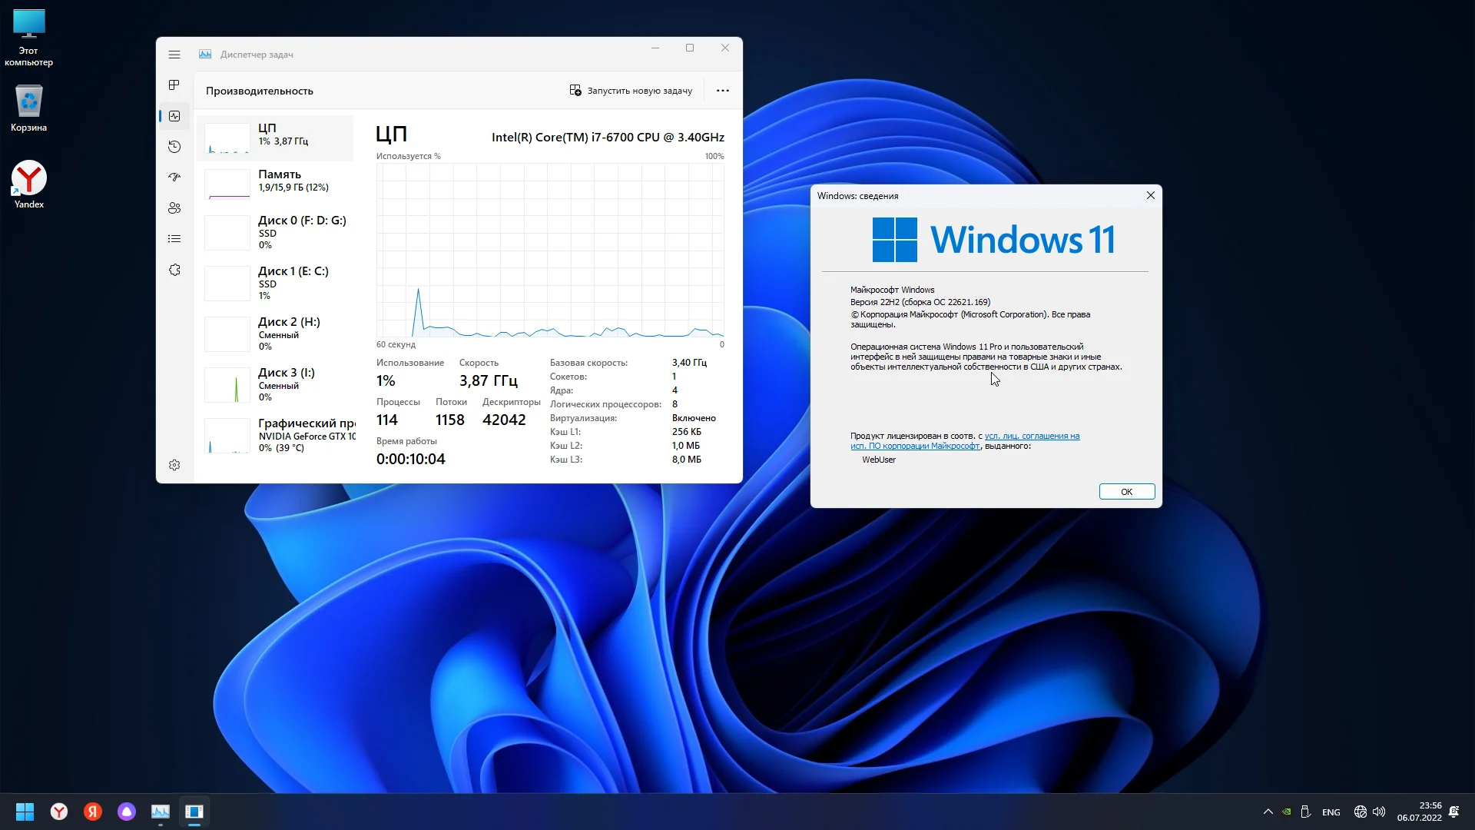Open the three-dots more options menu
The height and width of the screenshot is (830, 1475).
point(722,91)
